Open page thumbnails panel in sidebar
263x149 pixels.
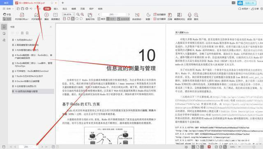[x=4, y=34]
